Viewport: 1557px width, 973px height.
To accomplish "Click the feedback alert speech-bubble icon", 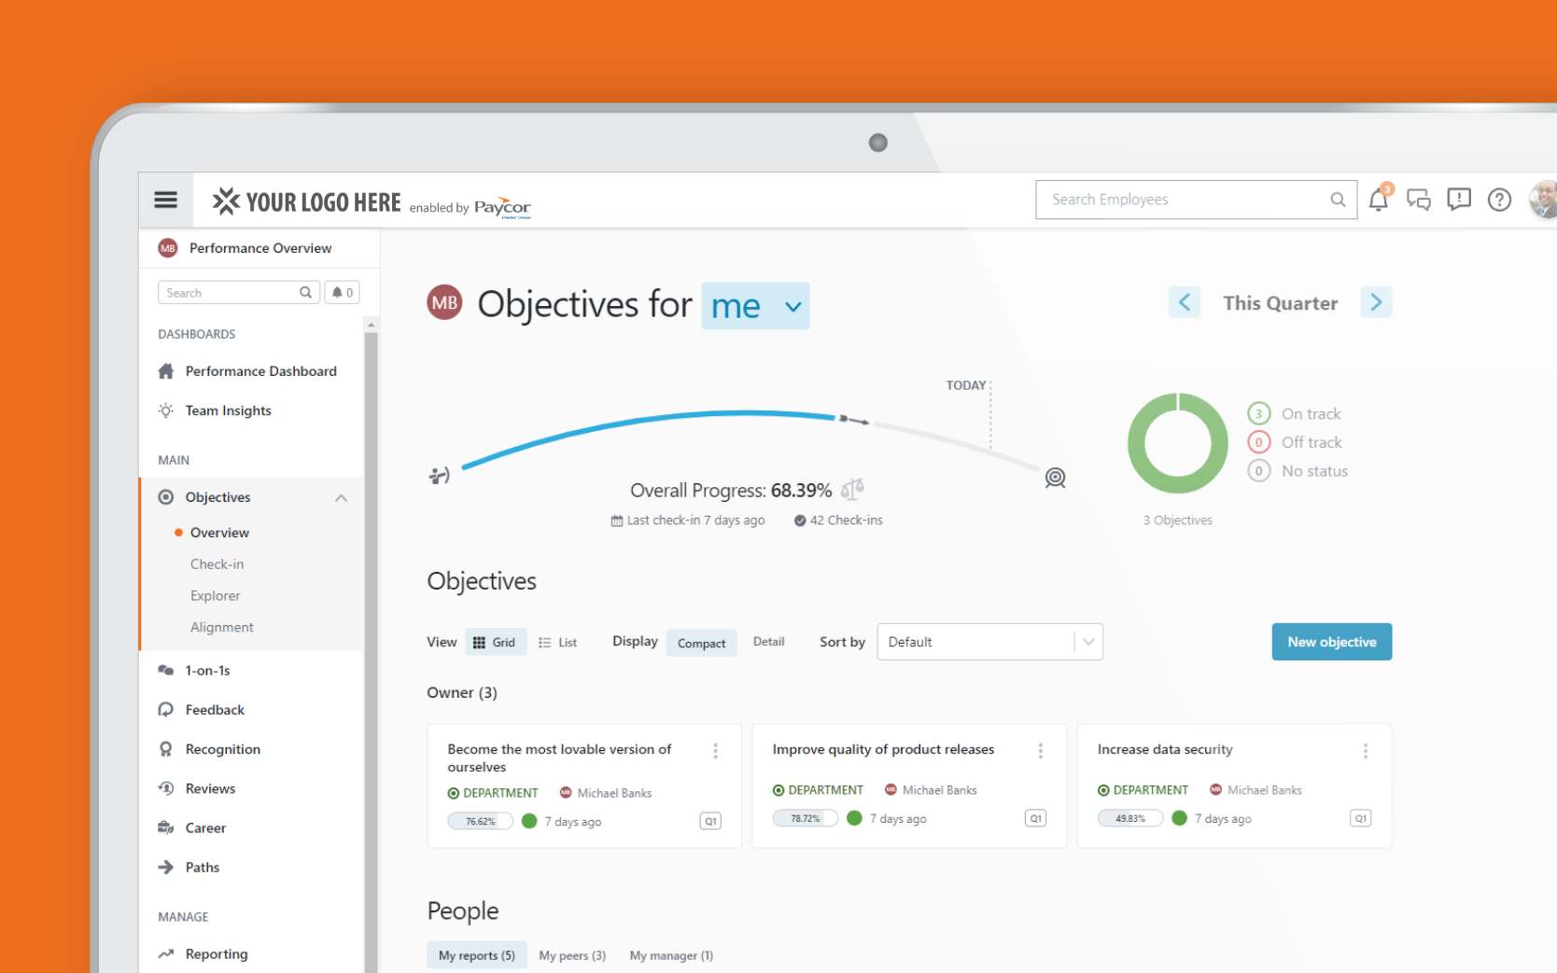I will pos(1458,200).
